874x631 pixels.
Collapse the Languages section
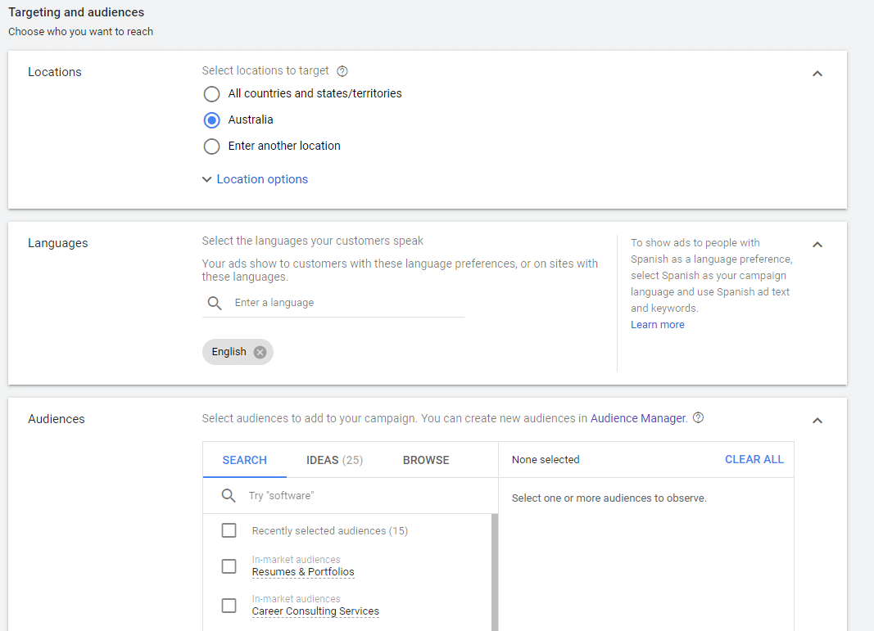pos(817,245)
